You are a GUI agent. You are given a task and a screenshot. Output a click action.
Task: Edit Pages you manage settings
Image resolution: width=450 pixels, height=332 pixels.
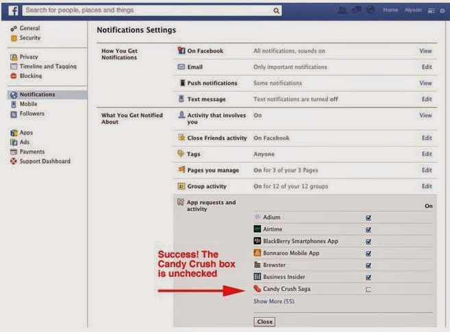point(427,170)
